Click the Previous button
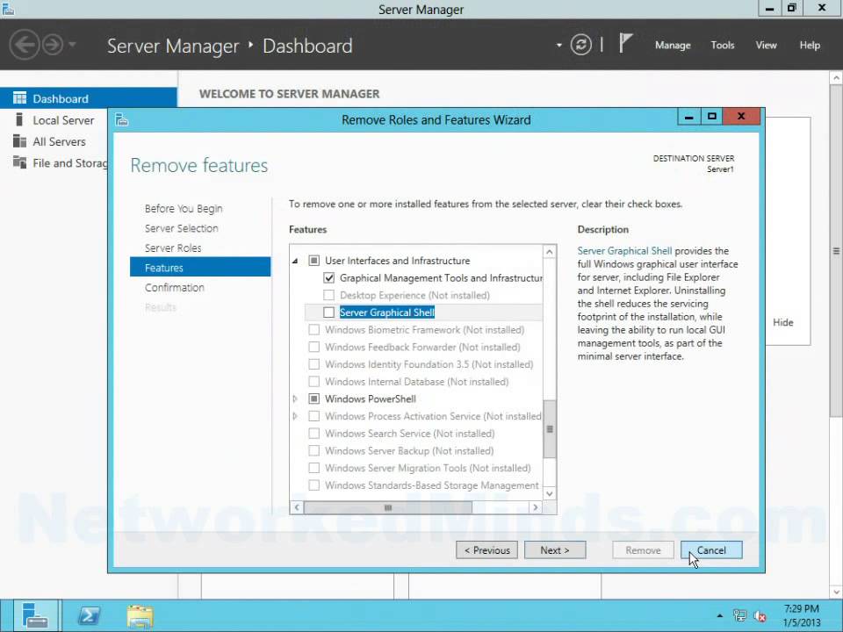This screenshot has height=632, width=843. coord(487,549)
